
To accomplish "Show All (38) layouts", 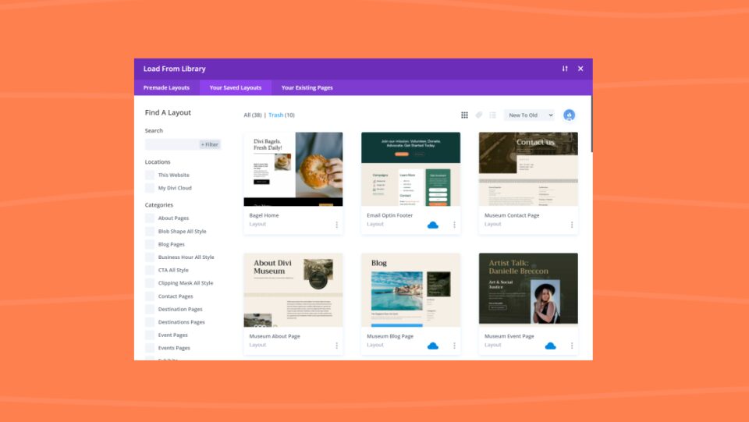I will 253,115.
